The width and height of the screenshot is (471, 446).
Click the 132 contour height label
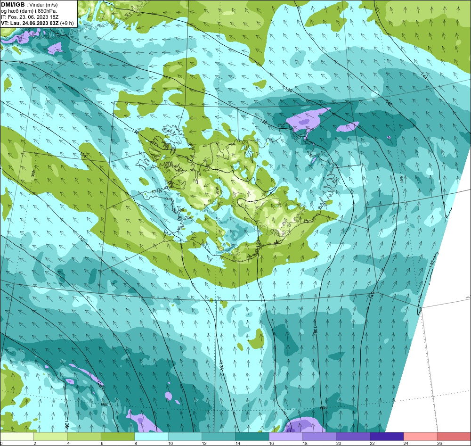click(81, 238)
